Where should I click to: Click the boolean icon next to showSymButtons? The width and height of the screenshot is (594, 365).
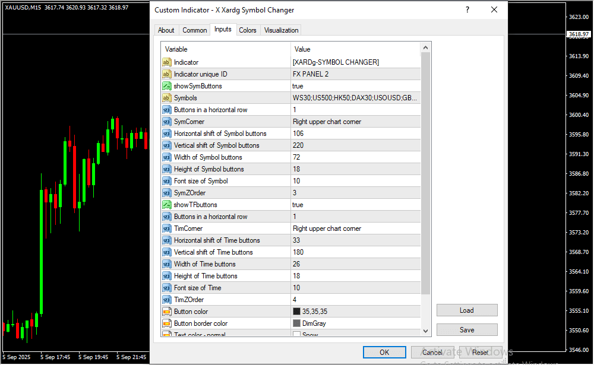tap(166, 86)
